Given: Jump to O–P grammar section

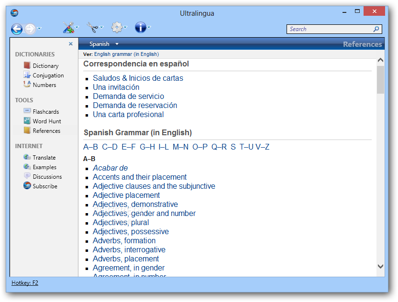Looking at the screenshot, I should [200, 147].
